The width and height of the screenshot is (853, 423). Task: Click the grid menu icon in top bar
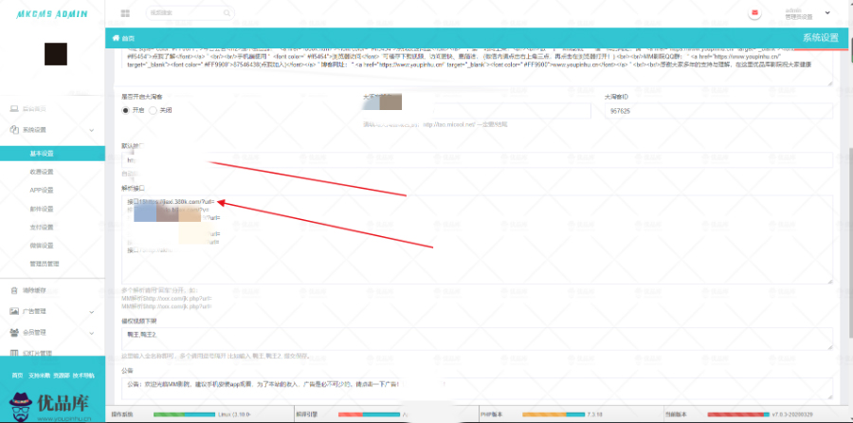(x=125, y=12)
